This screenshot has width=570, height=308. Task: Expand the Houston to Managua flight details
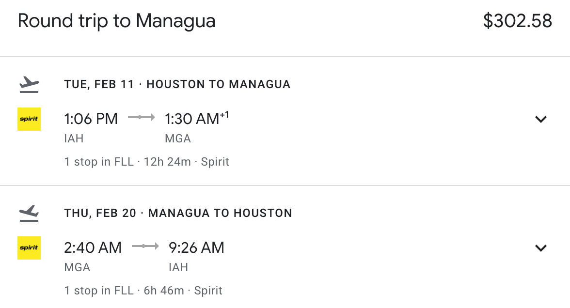540,119
